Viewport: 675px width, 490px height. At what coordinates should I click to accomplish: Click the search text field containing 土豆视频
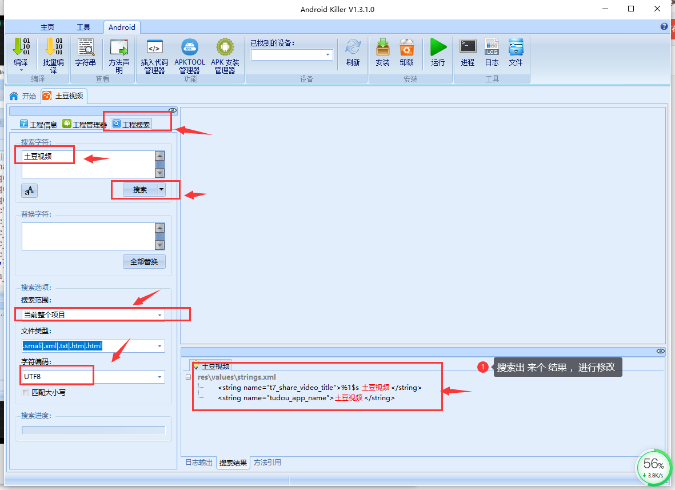(x=88, y=164)
